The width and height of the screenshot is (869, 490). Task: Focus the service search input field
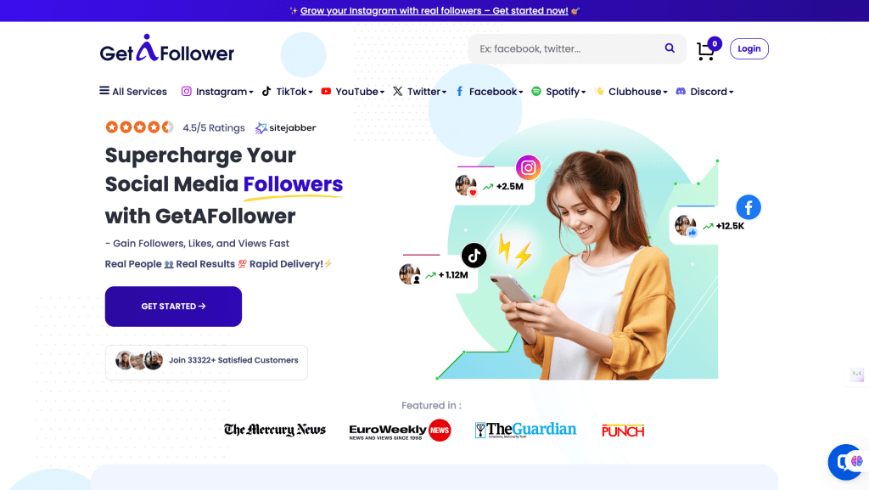pyautogui.click(x=568, y=48)
